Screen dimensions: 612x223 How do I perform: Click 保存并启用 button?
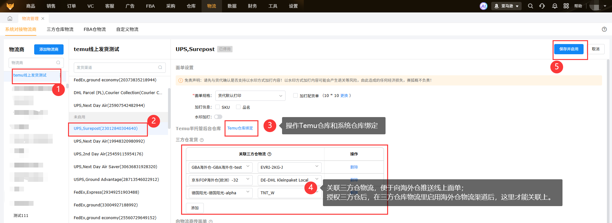pyautogui.click(x=569, y=49)
